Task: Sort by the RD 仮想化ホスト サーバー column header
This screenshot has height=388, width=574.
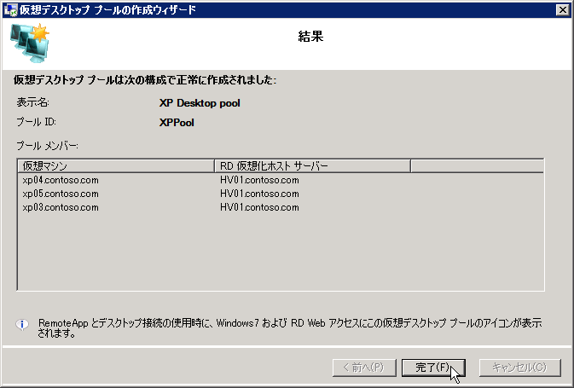Action: tap(311, 165)
